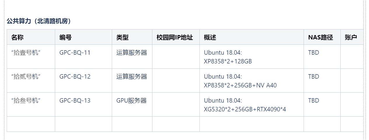Screen dimensions: 369x140
Task: Click the RTX4090*4 description cell
Action: (252, 105)
